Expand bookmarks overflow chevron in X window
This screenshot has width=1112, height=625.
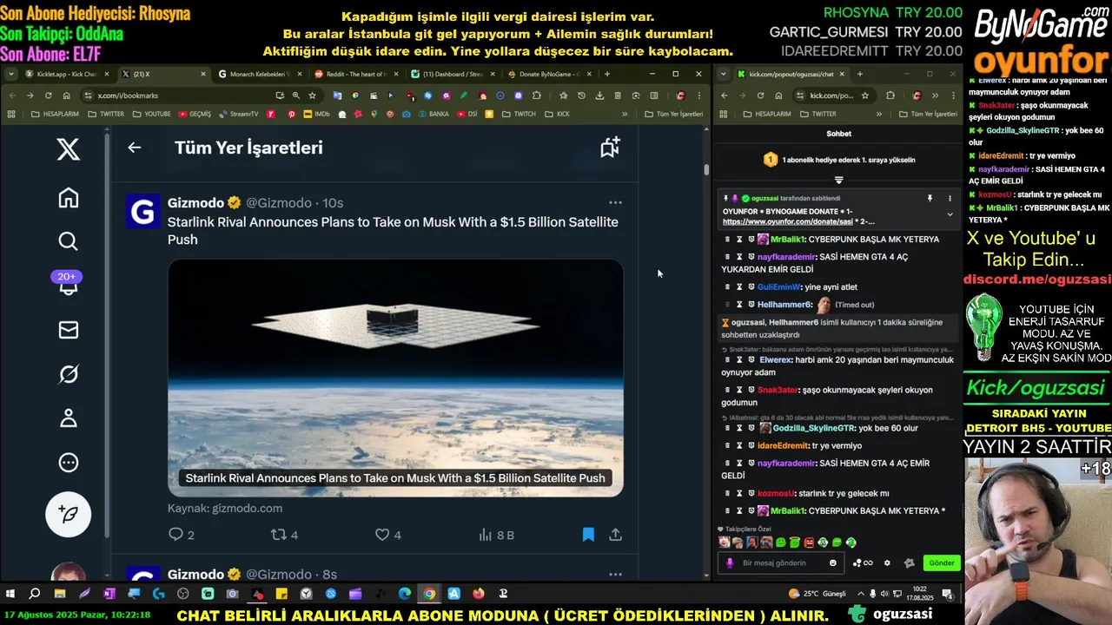624,114
